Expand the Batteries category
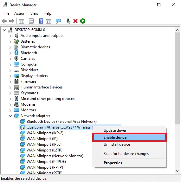Image resolution: width=181 pixels, height=182 pixels. tap(10, 42)
